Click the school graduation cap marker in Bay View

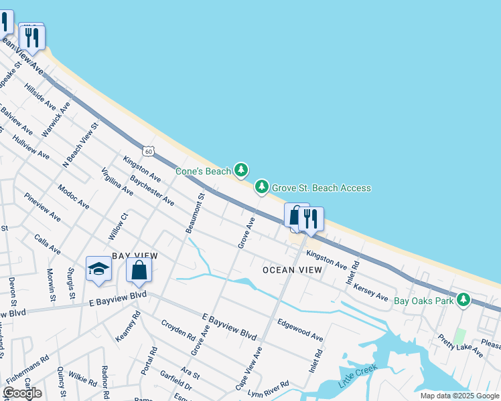point(98,270)
